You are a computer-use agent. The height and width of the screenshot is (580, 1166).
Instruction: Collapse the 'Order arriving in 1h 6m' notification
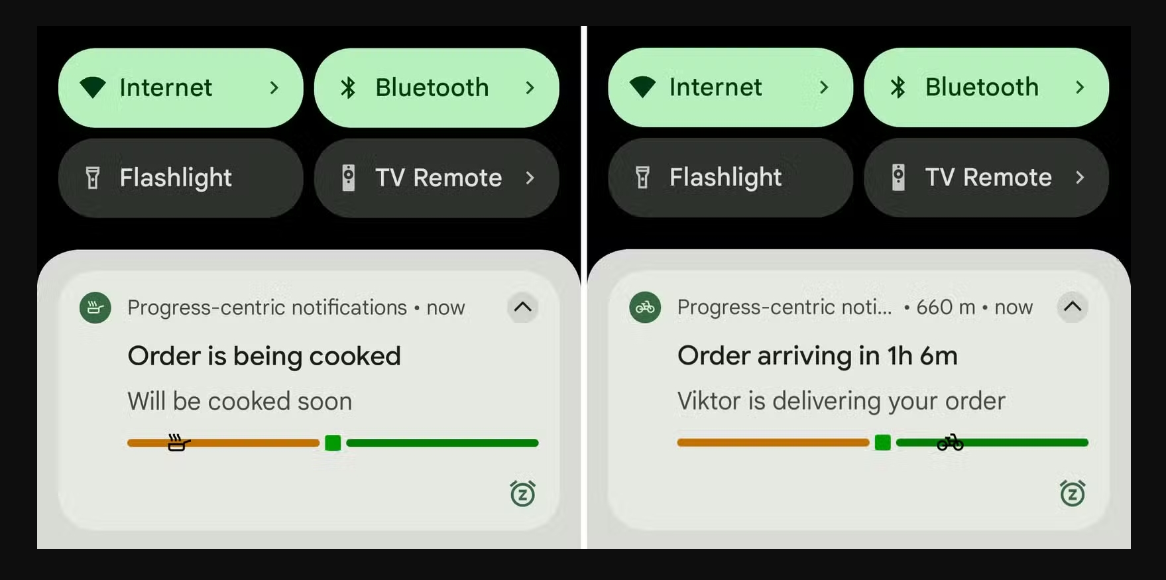1073,306
